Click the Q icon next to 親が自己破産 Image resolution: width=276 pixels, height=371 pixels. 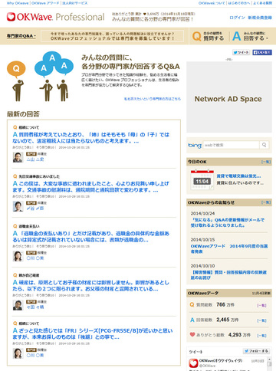pos(15,275)
